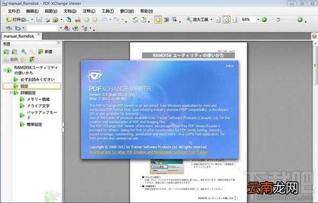Screen dimensions: 318x203
Task: Click the Scan to PDF icon
Action: point(69,20)
